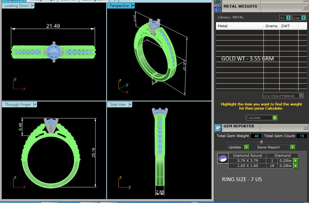Open the Looking Down viewport dropdown
The image size is (309, 203).
33,6
